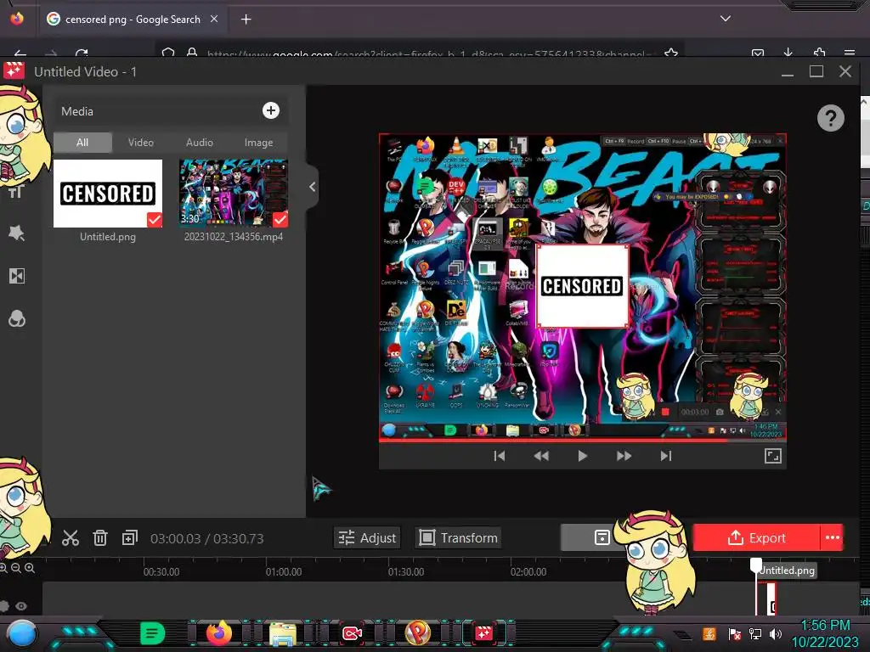Open screen recorder taskbar icon

tap(352, 633)
